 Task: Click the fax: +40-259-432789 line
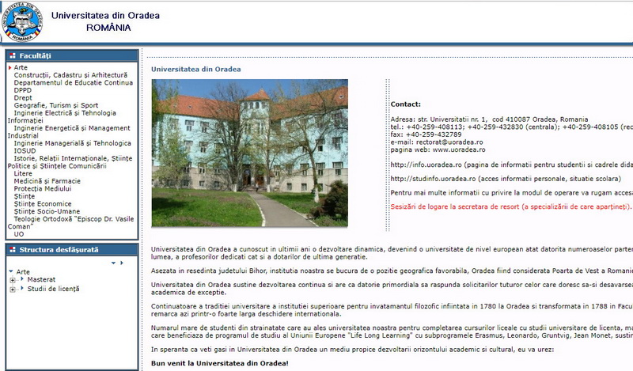click(x=426, y=134)
